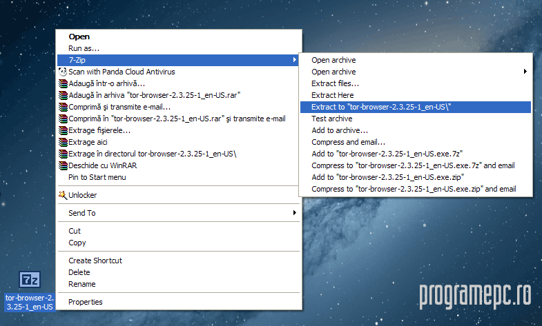Click the Unlocker wand icon
Image resolution: width=542 pixels, height=326 pixels.
point(63,195)
